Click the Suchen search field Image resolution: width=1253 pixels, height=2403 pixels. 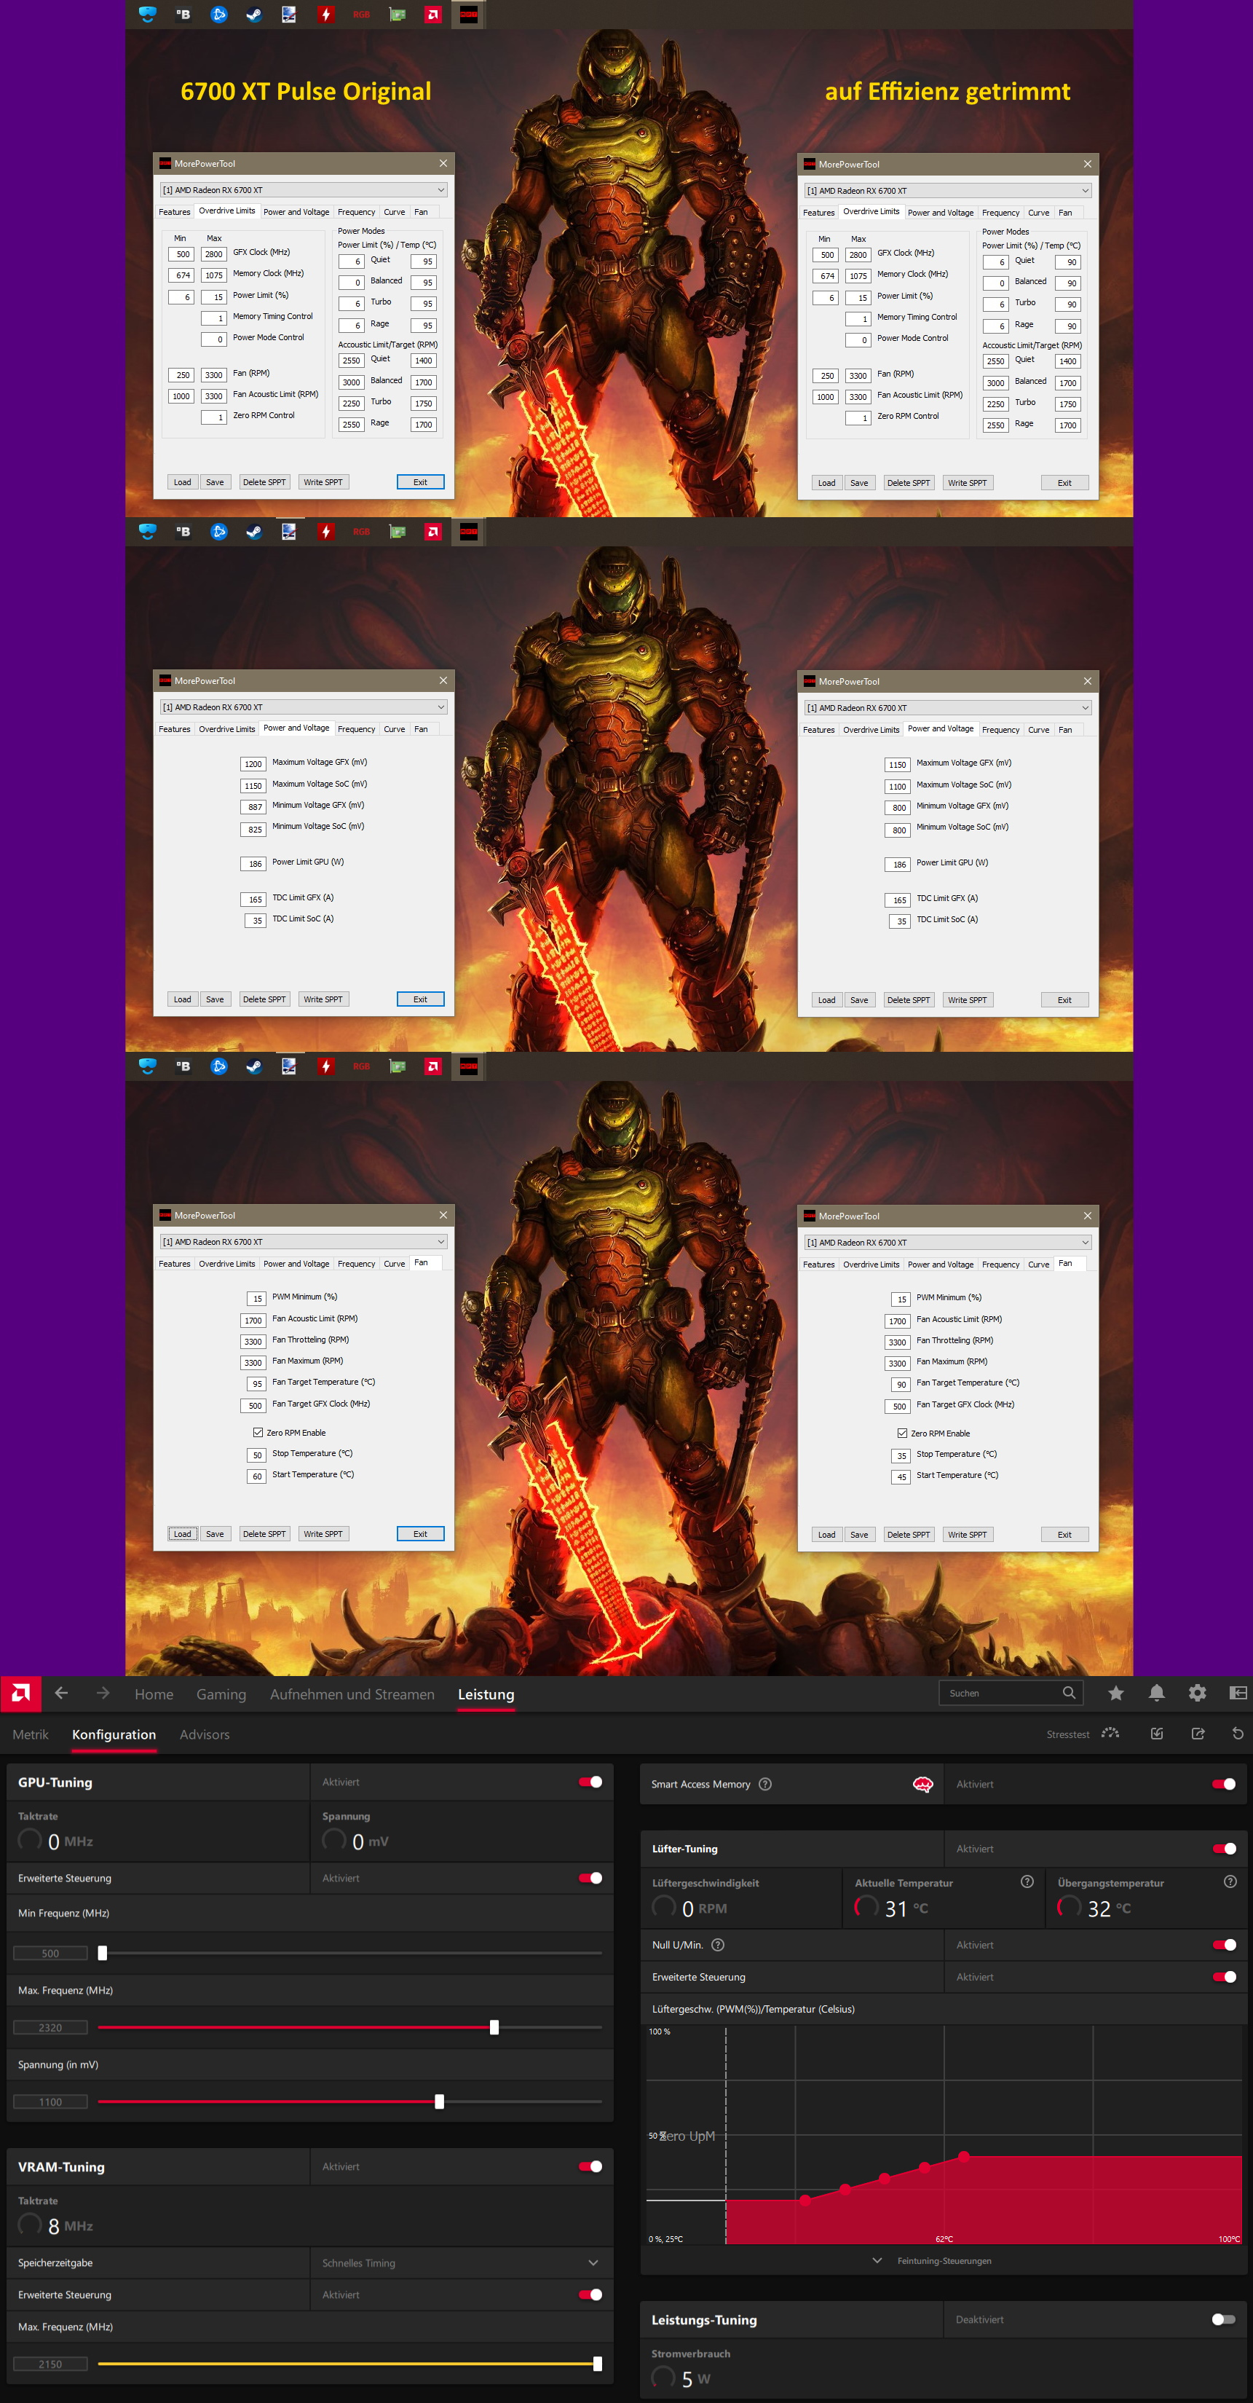(1011, 1692)
